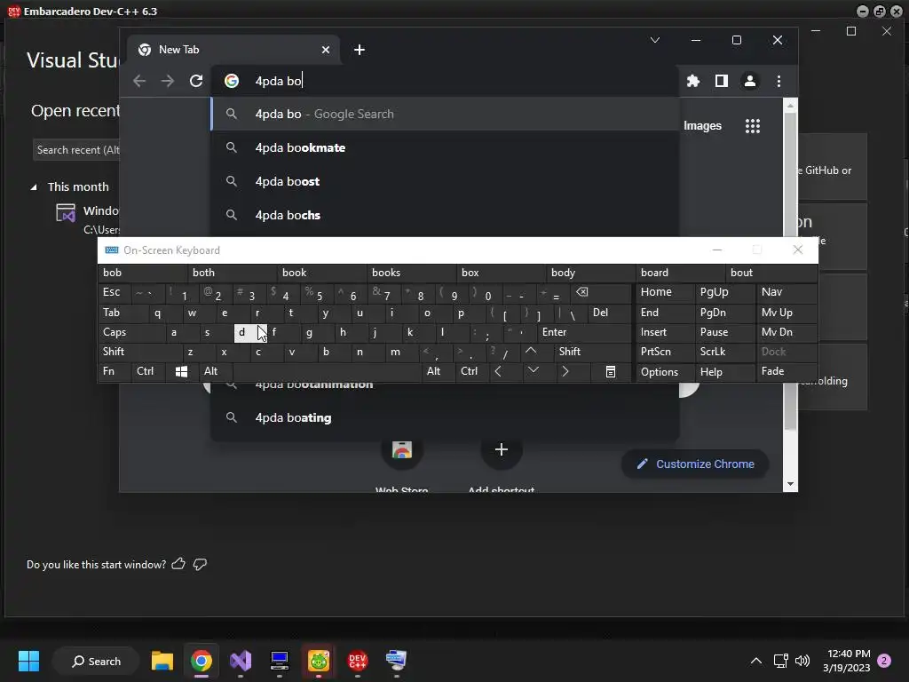Click thumbs down on start window feedback
This screenshot has height=682, width=909.
[x=200, y=564]
